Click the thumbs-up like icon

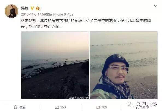click(x=137, y=107)
